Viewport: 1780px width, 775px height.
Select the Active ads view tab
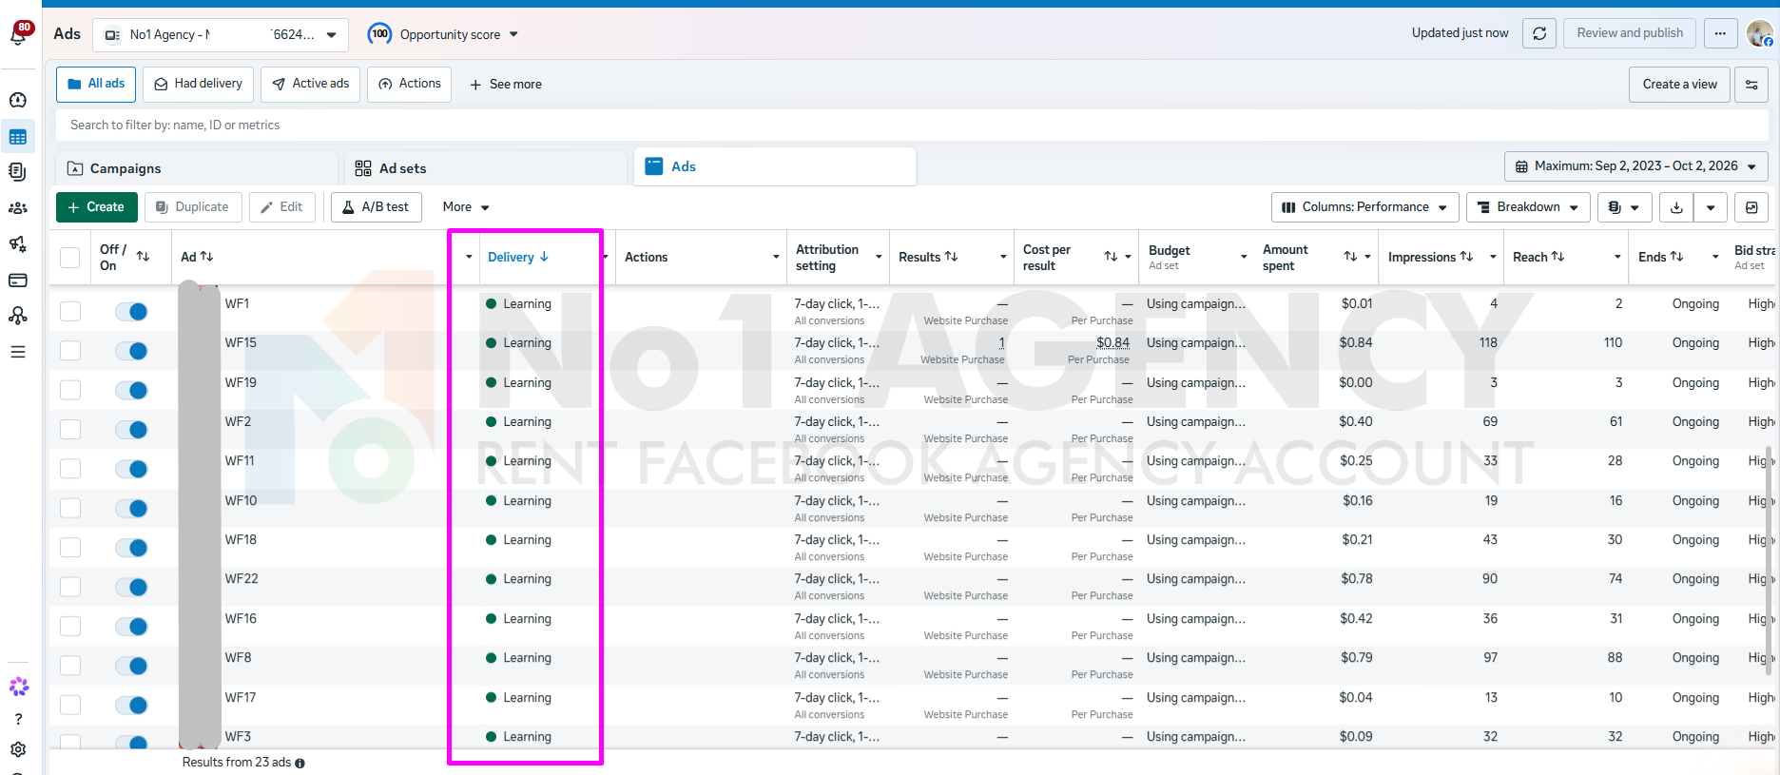tap(311, 84)
